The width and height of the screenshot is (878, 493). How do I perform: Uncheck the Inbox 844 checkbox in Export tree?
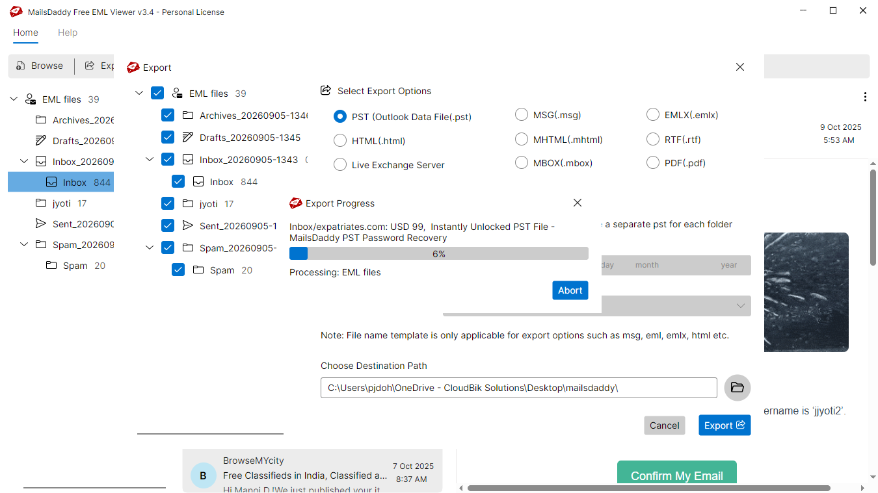[178, 181]
